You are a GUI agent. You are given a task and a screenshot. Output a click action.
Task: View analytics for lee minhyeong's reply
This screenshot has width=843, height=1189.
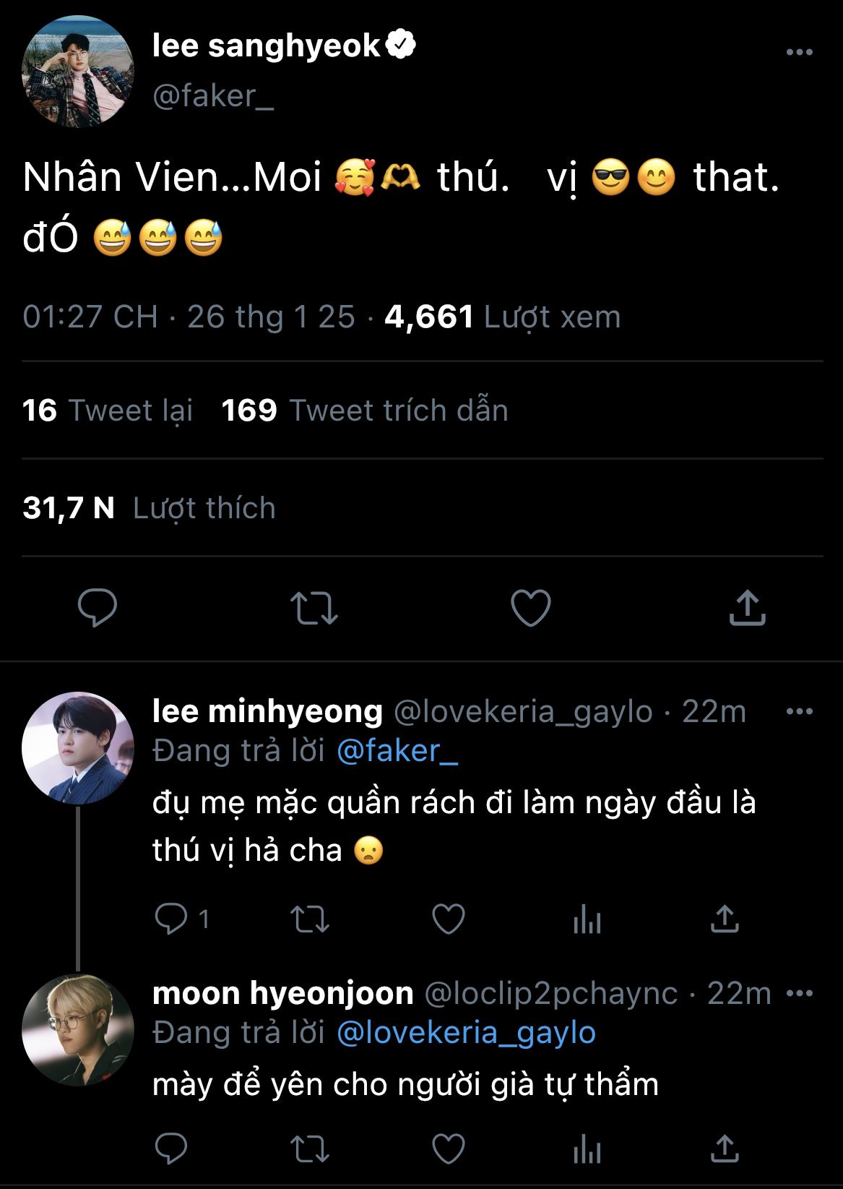[587, 919]
